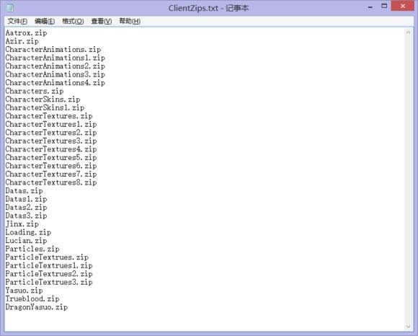Place the cursor on the Characters.zip line

click(x=35, y=91)
